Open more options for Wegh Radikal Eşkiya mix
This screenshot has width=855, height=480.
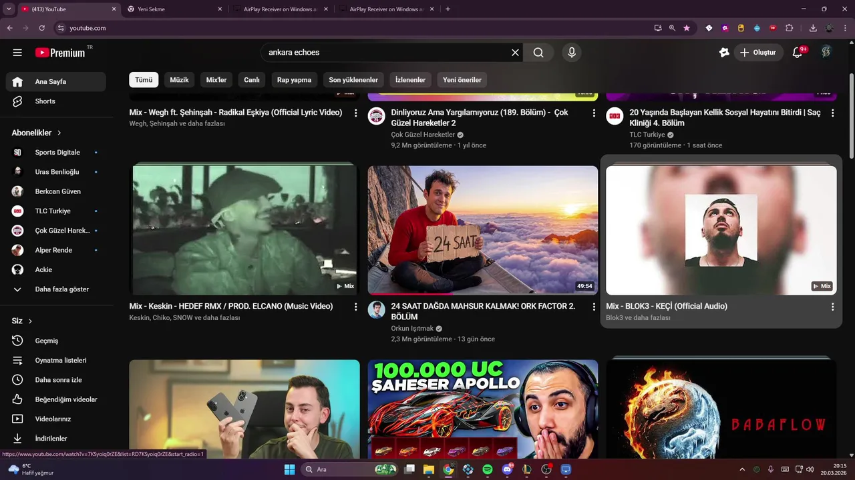point(355,113)
